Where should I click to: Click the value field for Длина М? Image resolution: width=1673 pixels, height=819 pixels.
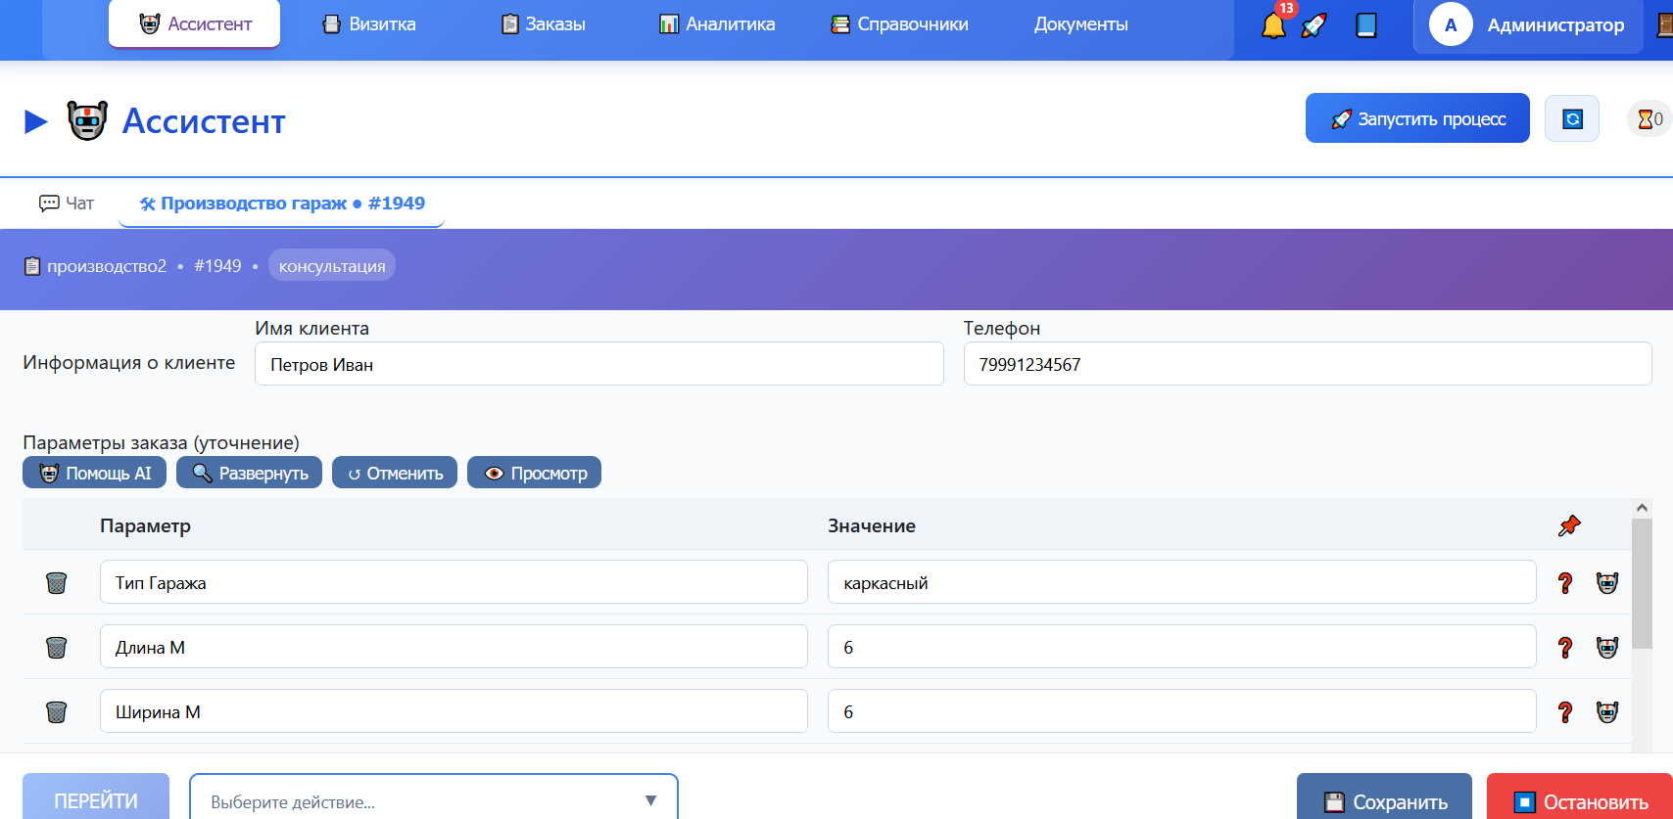pos(1181,647)
